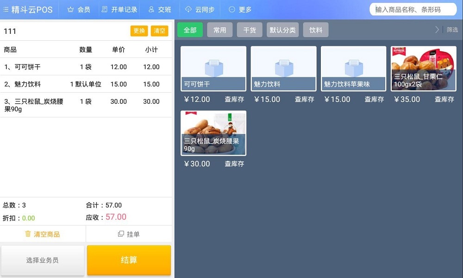Click the 总数:3 count text
This screenshot has width=463, height=278.
pos(14,205)
